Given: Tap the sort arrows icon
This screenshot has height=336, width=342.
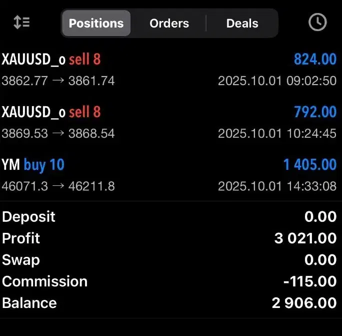Looking at the screenshot, I should pyautogui.click(x=21, y=23).
